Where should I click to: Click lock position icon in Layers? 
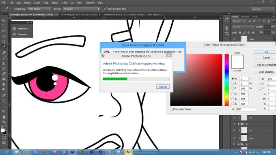(x=249, y=32)
